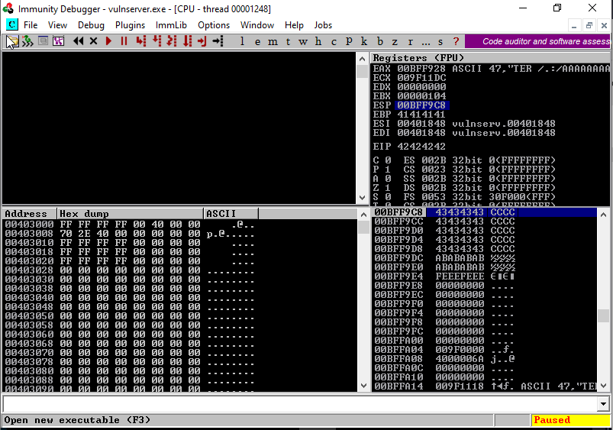Open the Debug menu
613x430 pixels.
tap(92, 25)
